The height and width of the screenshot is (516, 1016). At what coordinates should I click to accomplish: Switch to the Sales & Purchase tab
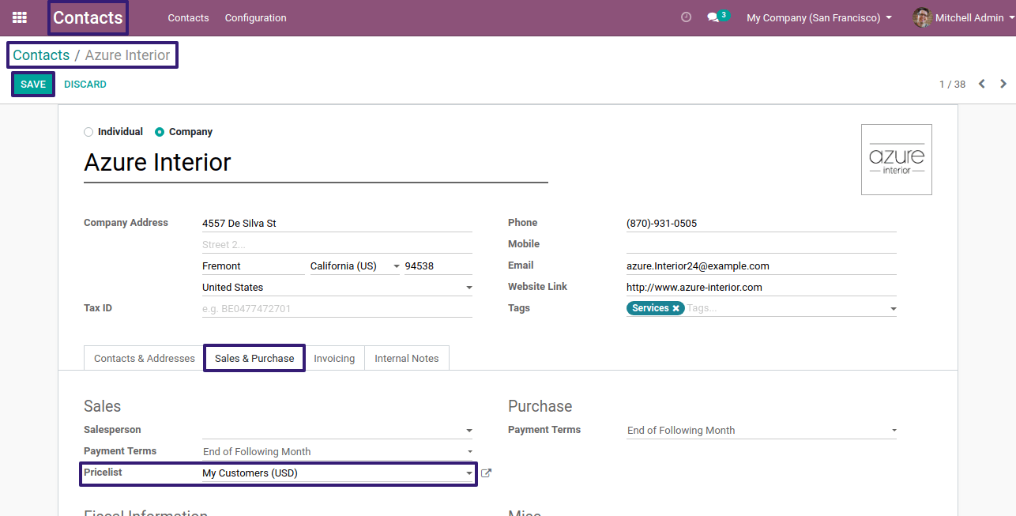coord(254,358)
